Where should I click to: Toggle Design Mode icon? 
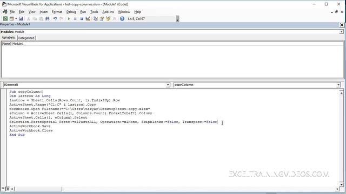[x=88, y=19]
